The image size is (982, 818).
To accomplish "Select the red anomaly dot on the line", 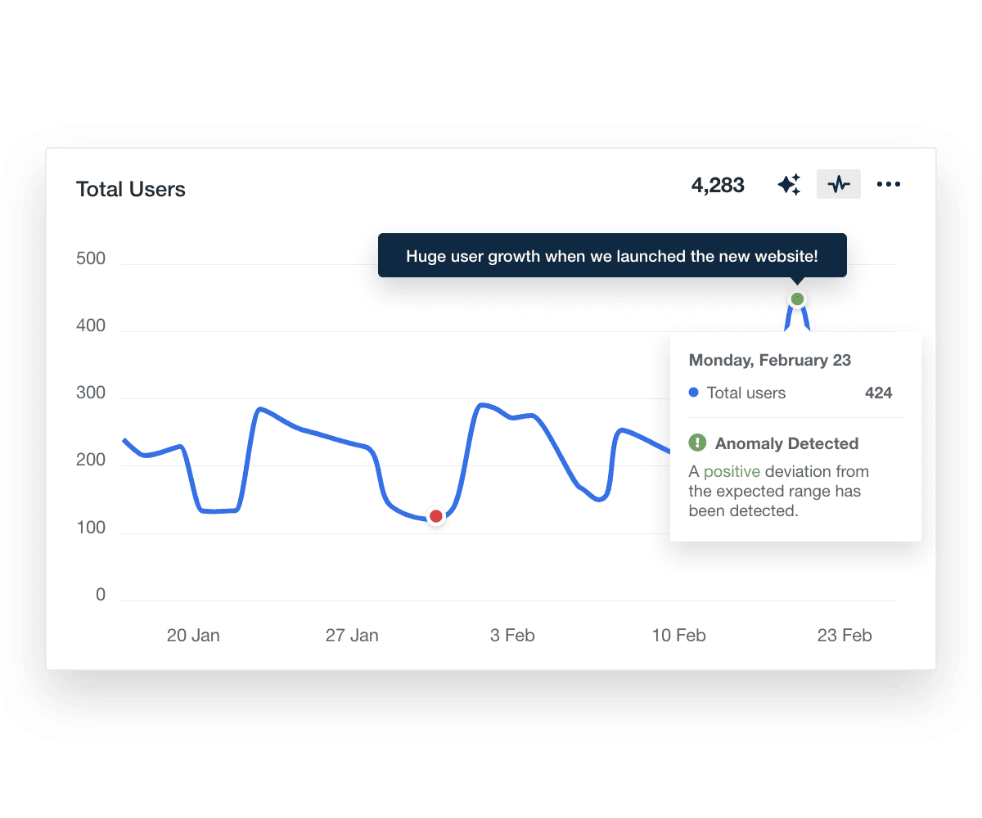I will click(x=435, y=515).
